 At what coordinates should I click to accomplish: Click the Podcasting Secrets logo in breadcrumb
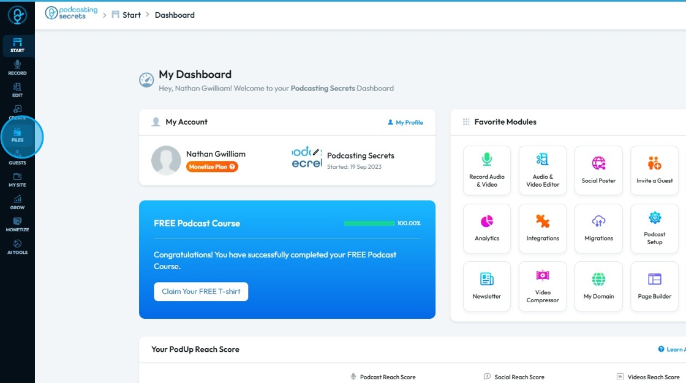[x=71, y=13]
